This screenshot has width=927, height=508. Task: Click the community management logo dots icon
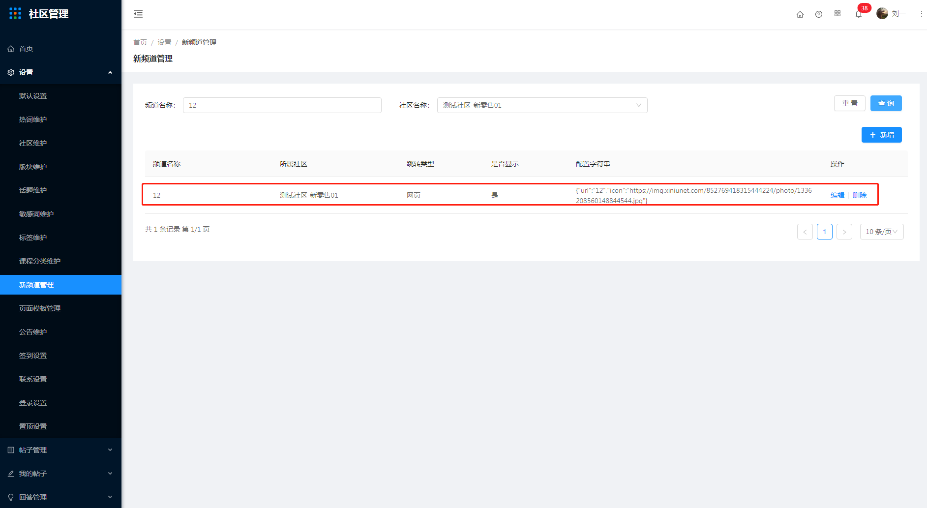coord(15,13)
